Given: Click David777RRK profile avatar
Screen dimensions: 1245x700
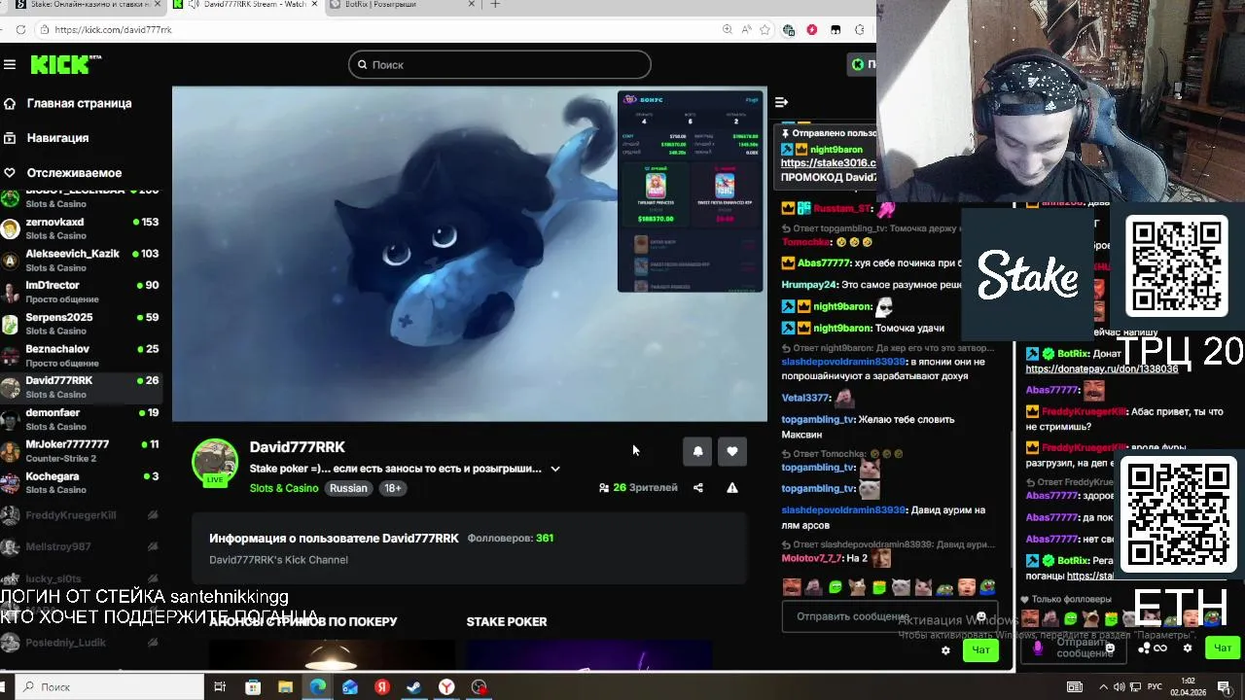Looking at the screenshot, I should pos(215,462).
